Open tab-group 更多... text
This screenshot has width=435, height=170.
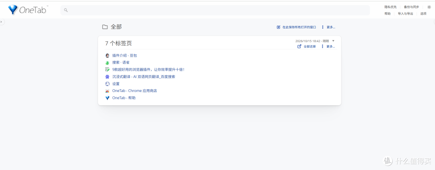click(331, 47)
